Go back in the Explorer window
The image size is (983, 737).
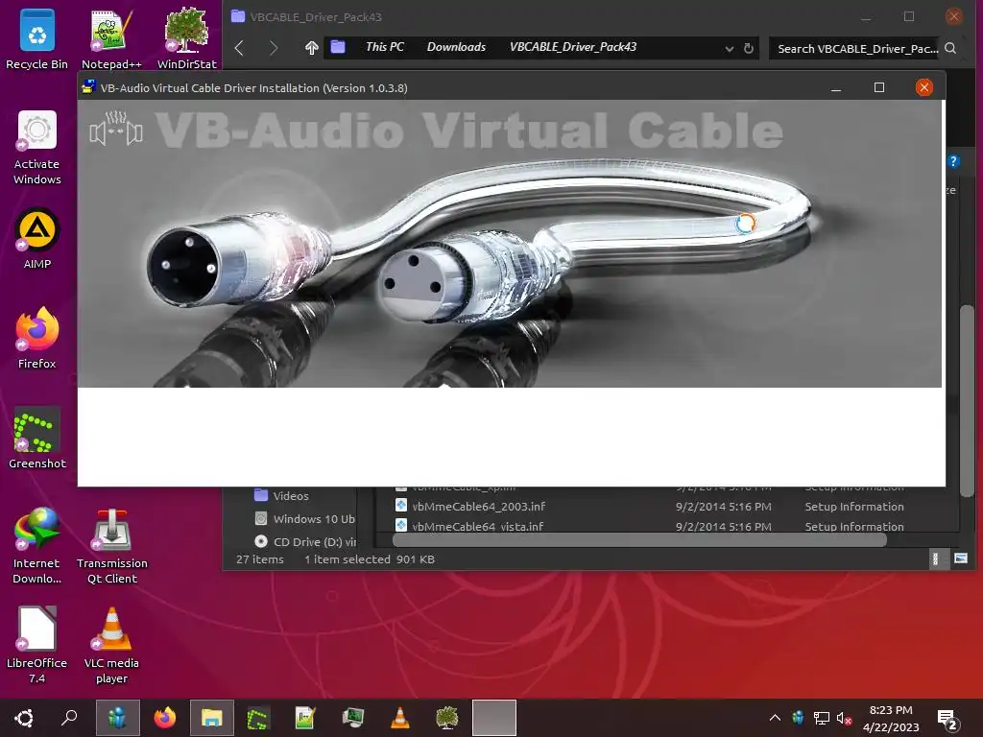tap(239, 48)
